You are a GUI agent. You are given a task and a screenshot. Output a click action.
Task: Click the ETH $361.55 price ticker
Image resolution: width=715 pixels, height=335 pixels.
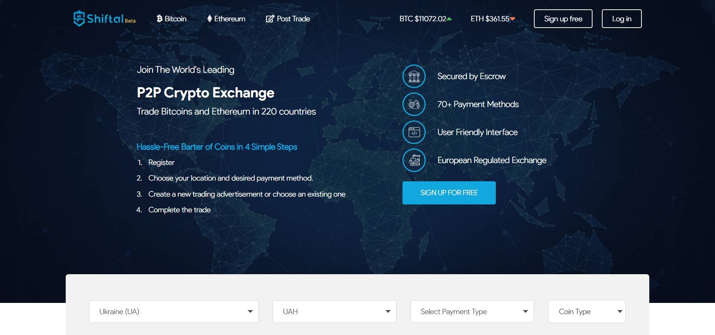click(x=493, y=19)
